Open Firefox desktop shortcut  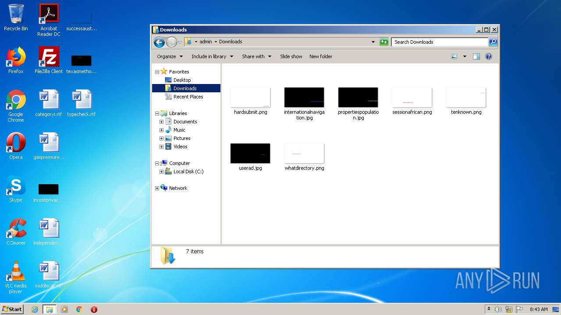point(16,60)
